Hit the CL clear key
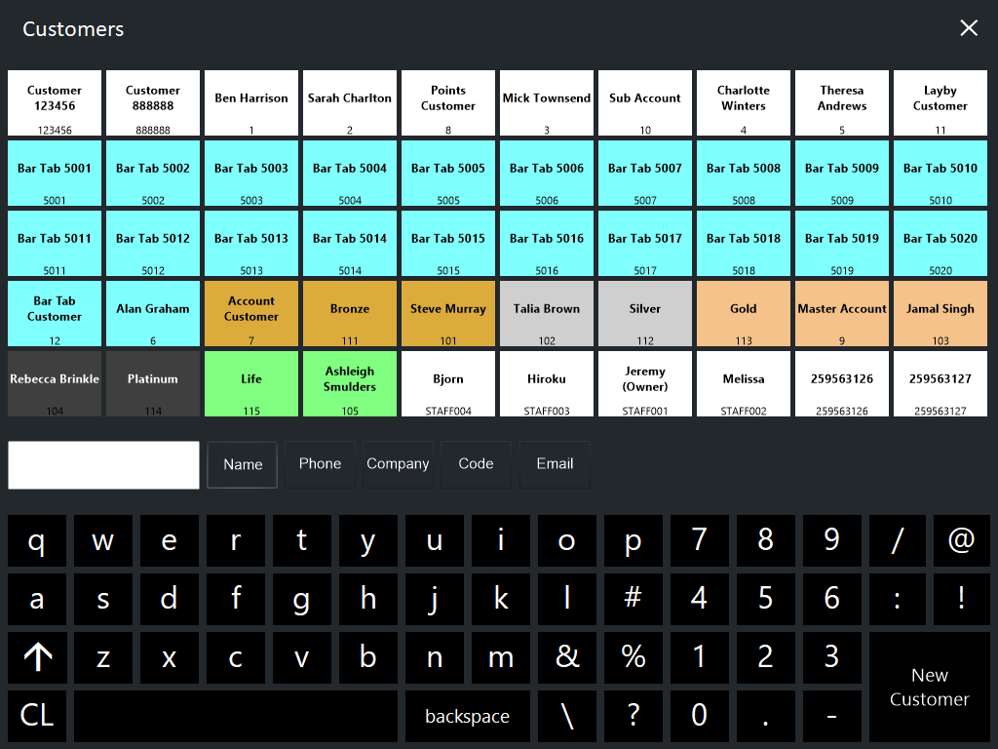The height and width of the screenshot is (749, 998). [37, 717]
